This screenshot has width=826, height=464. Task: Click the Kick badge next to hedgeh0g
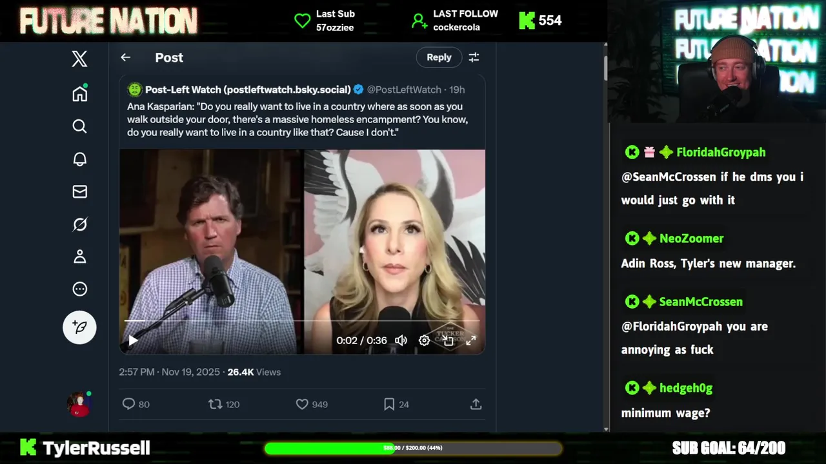click(x=632, y=388)
